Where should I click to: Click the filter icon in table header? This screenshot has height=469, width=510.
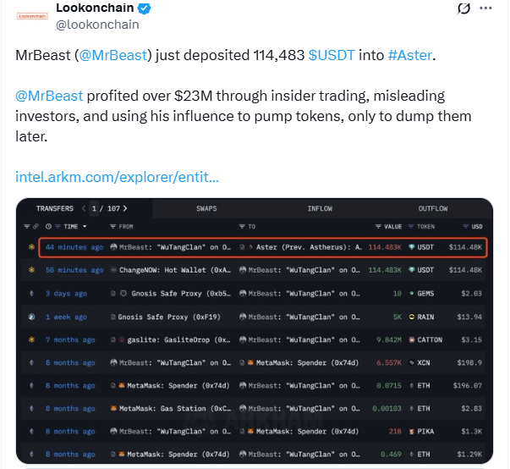point(27,227)
